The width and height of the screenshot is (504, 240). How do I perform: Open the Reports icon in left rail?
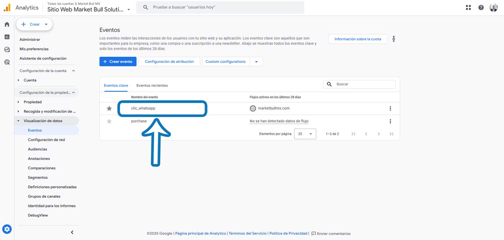(7, 37)
